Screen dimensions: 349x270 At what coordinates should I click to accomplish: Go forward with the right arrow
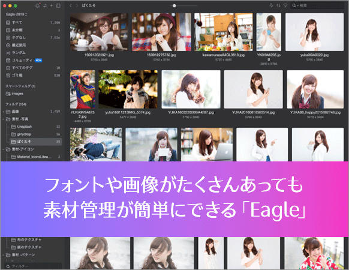pyautogui.click(x=77, y=5)
